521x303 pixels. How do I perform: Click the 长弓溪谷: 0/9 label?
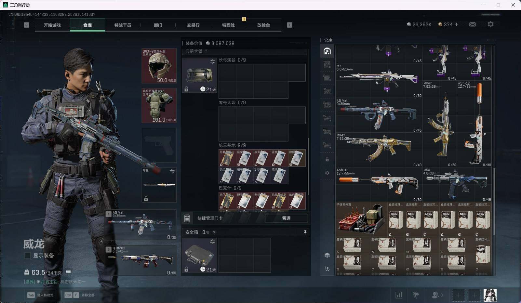232,60
